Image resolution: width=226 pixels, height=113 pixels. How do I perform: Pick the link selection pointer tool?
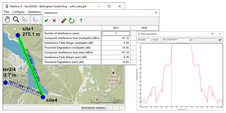tap(35, 19)
